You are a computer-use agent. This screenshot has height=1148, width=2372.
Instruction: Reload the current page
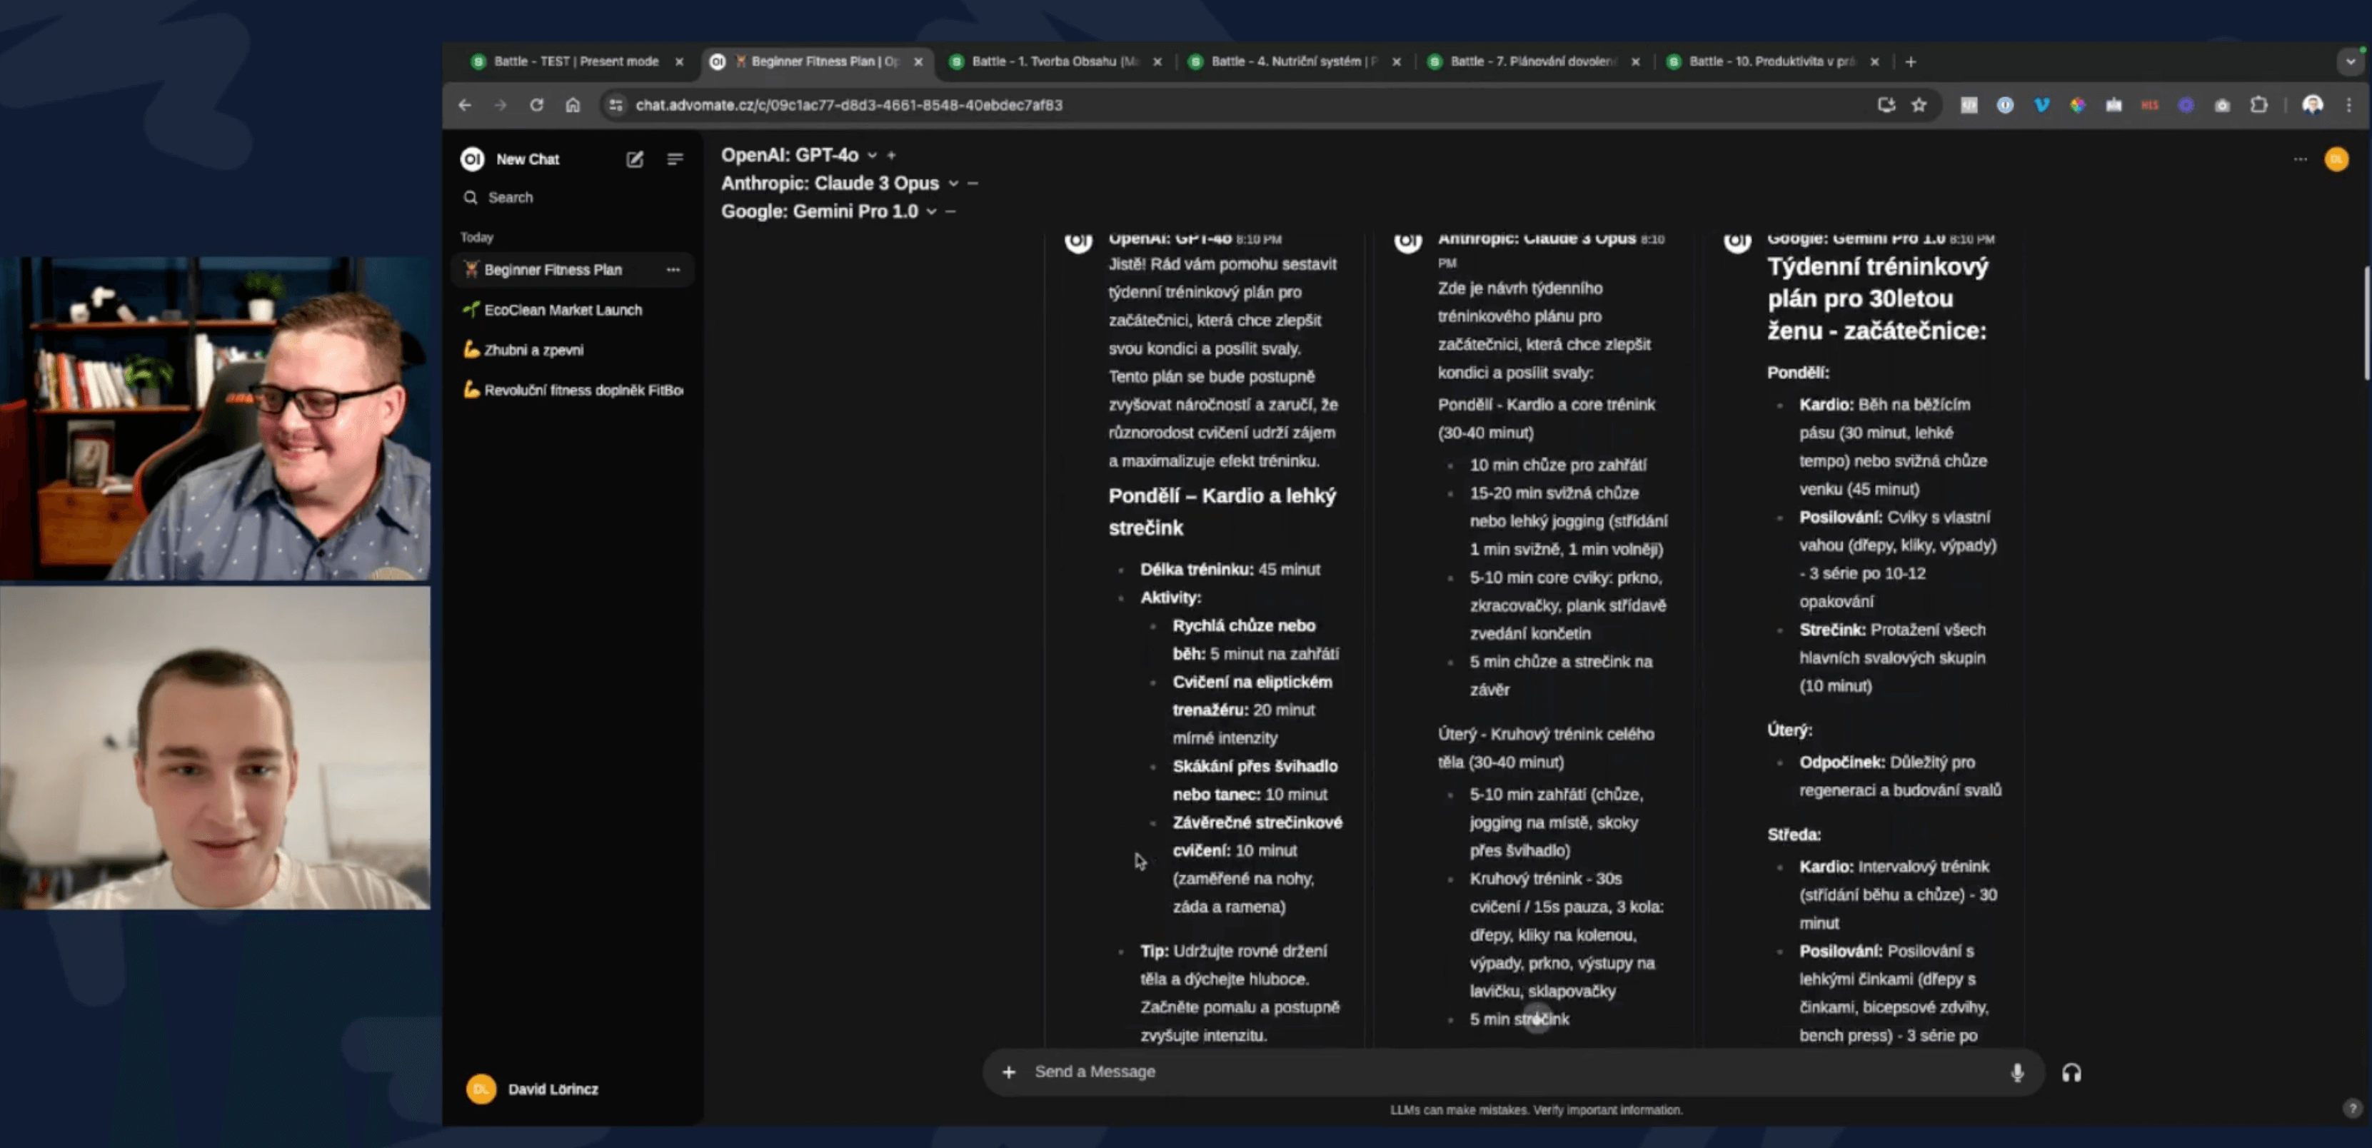pos(536,105)
